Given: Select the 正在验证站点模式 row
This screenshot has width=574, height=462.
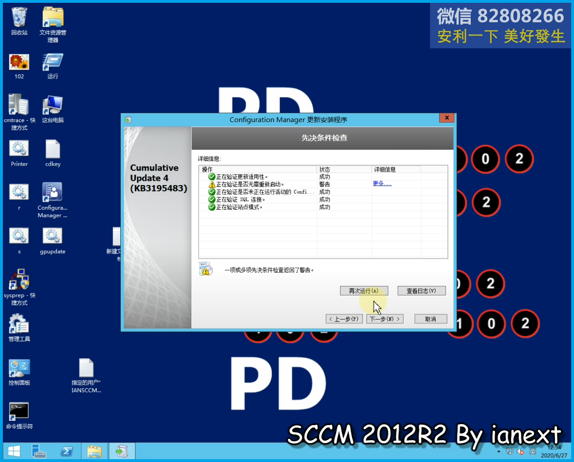Looking at the screenshot, I should pyautogui.click(x=323, y=207).
